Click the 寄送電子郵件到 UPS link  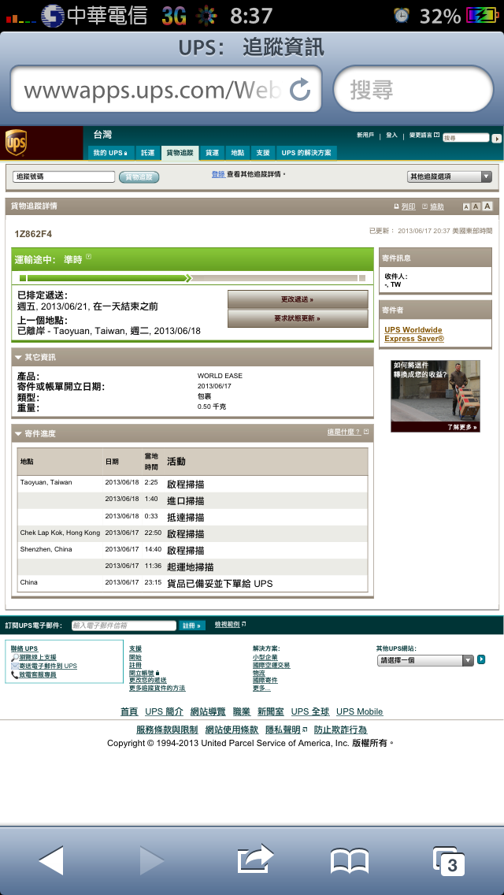[48, 666]
